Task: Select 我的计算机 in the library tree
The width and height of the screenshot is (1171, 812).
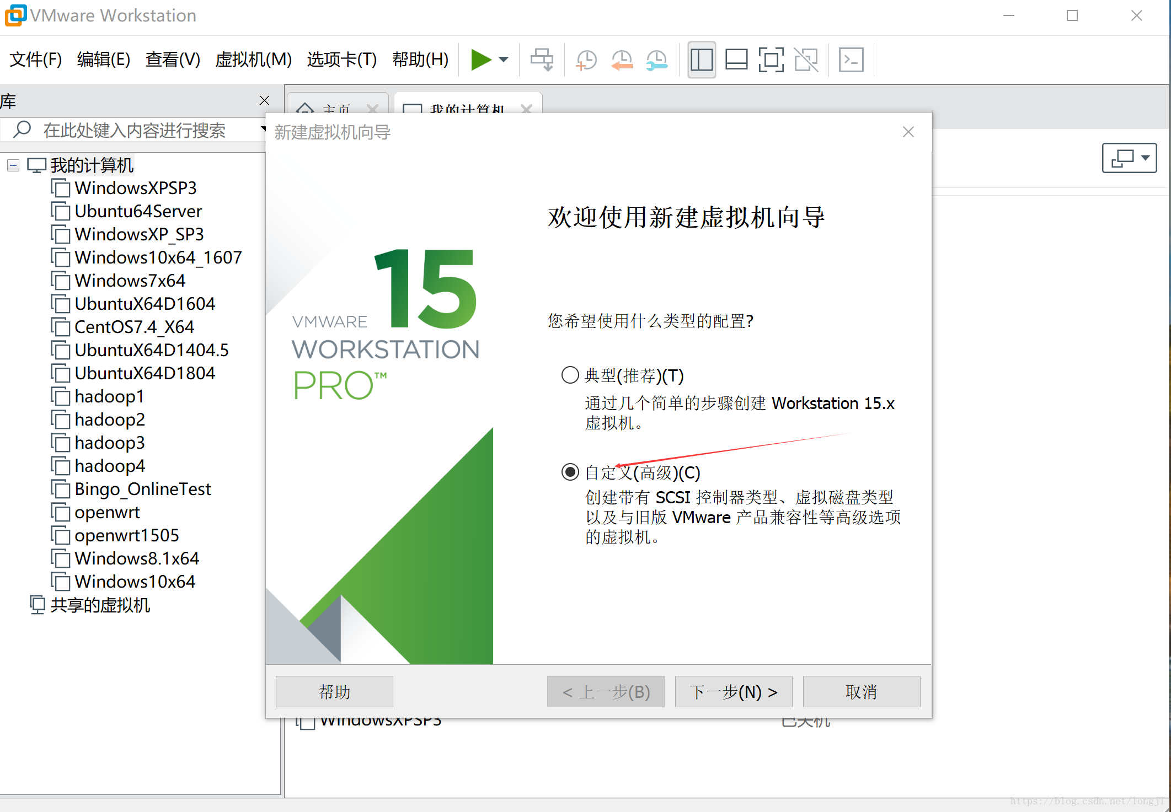Action: [92, 165]
